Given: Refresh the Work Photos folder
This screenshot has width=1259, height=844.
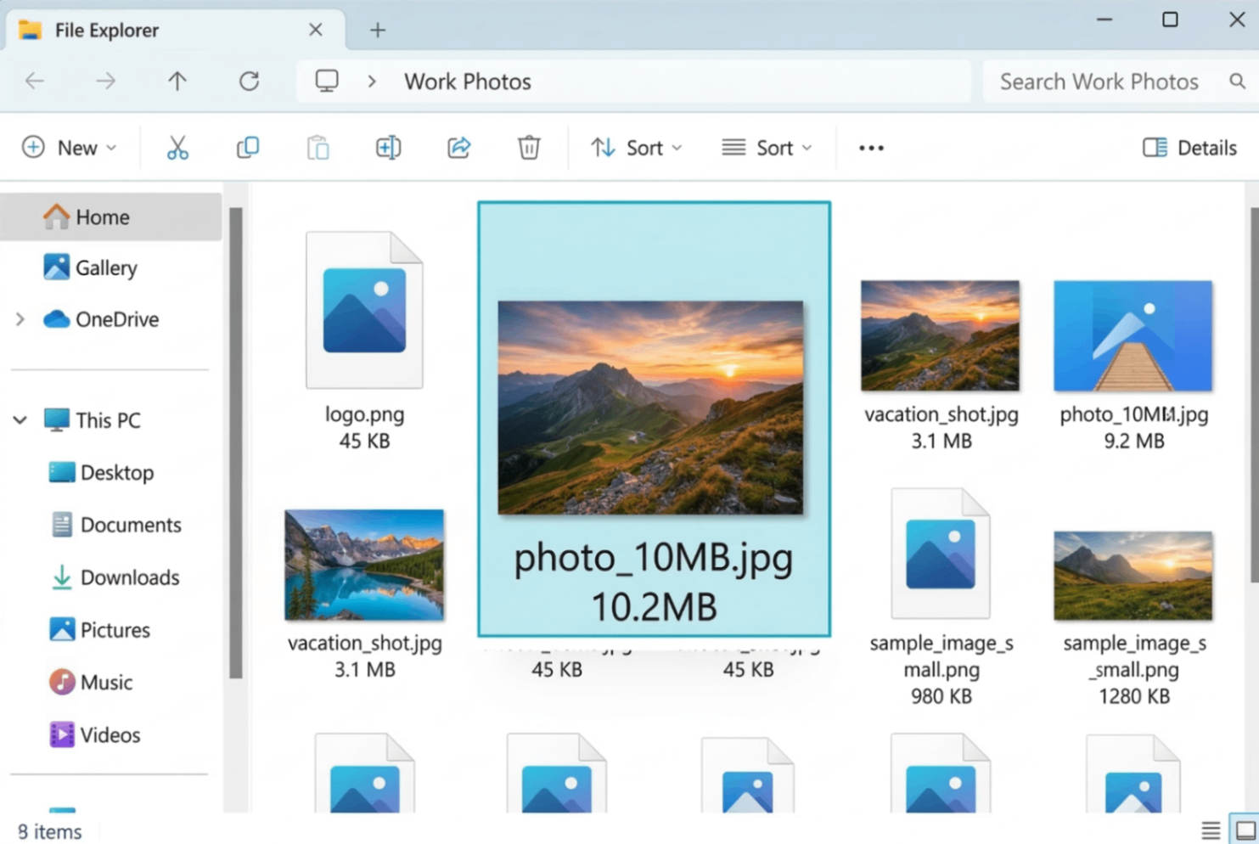Looking at the screenshot, I should click(x=249, y=81).
